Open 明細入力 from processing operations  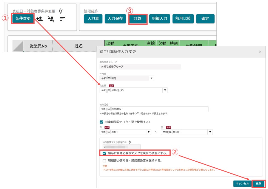click(x=159, y=19)
